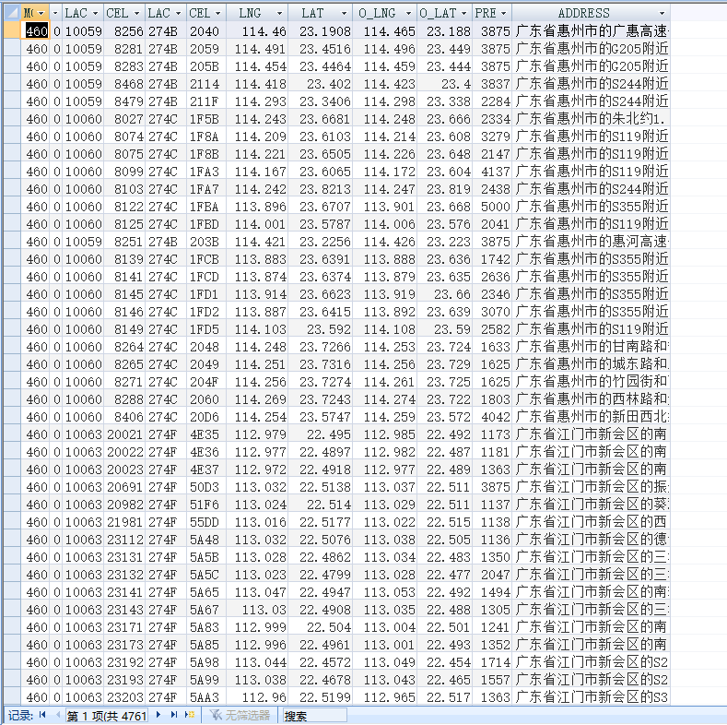This screenshot has height=725, width=727.
Task: Open the dropdown of the unnamed zero column
Action: pos(55,14)
